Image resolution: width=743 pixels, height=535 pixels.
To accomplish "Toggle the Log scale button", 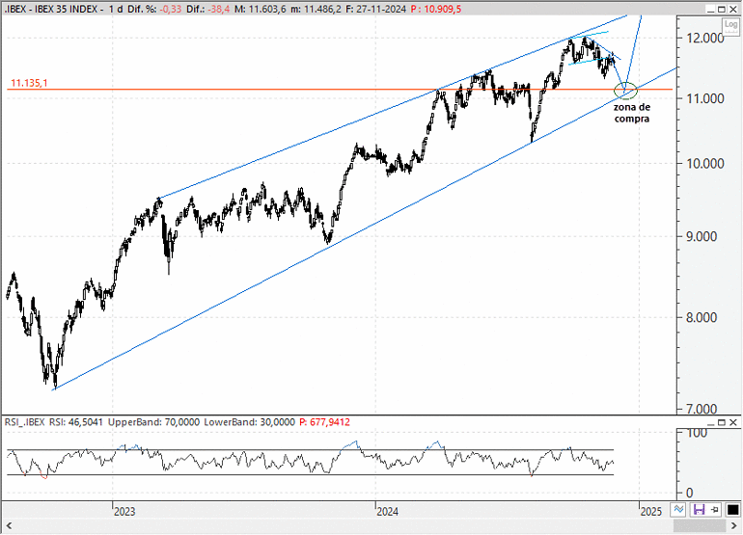I will (x=730, y=25).
